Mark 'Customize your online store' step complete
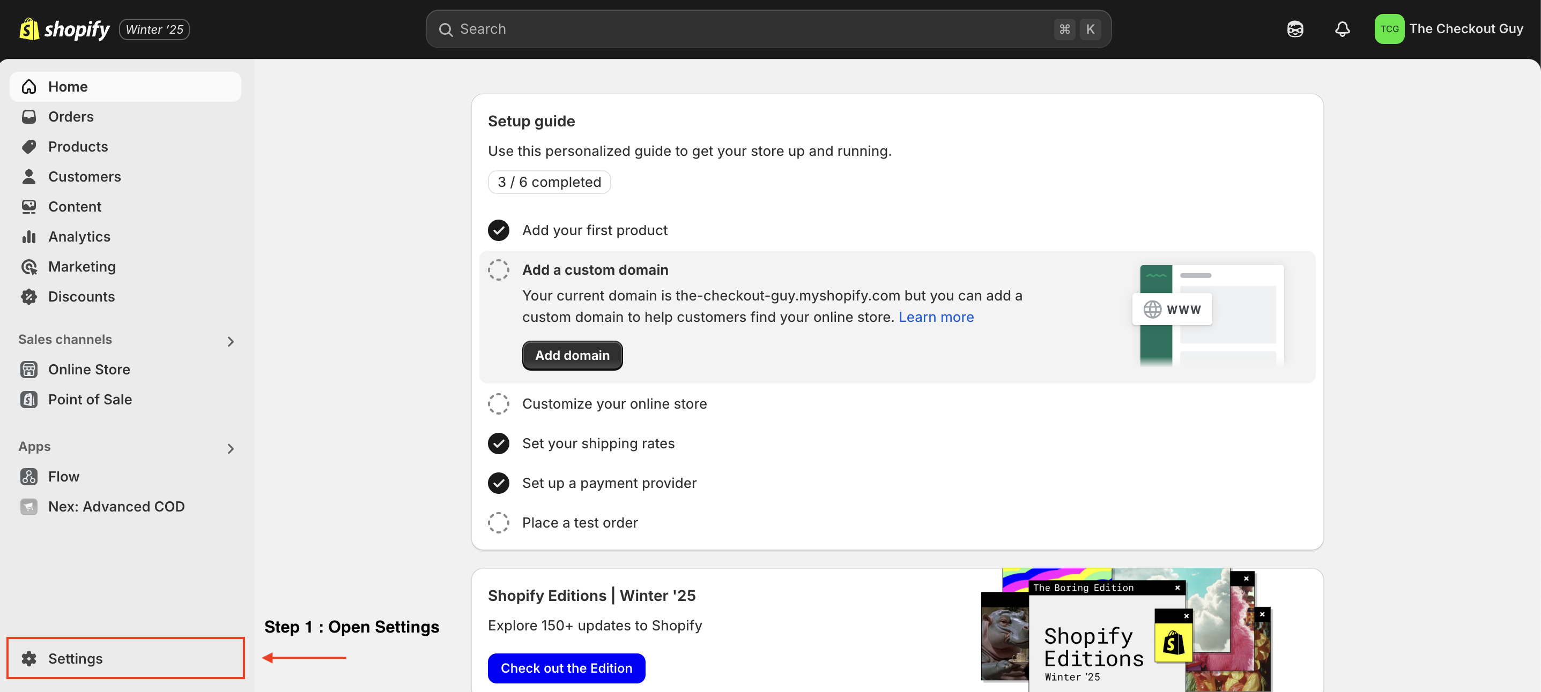1541x692 pixels. (x=498, y=404)
